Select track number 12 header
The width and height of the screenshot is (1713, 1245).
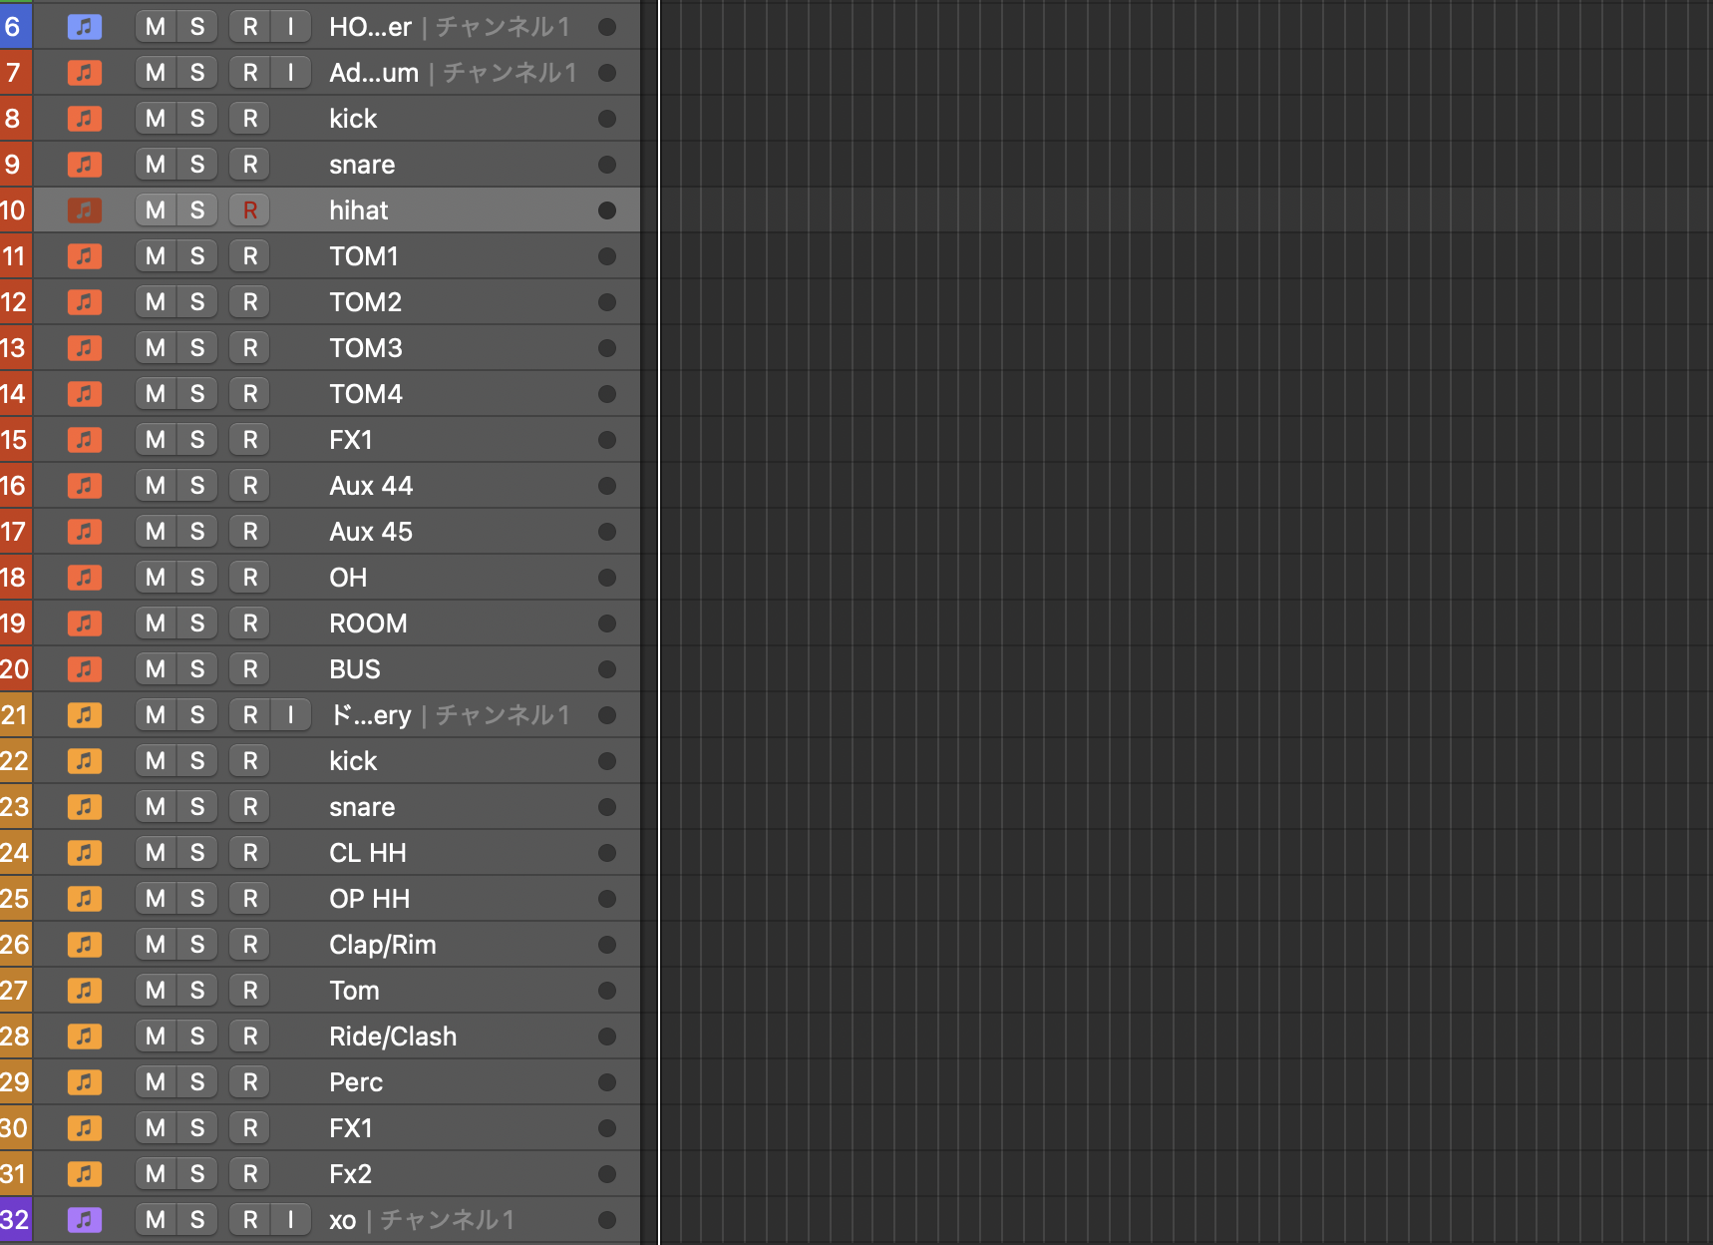click(15, 302)
